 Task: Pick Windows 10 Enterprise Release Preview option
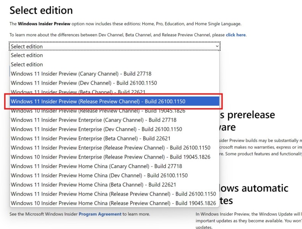(111, 157)
